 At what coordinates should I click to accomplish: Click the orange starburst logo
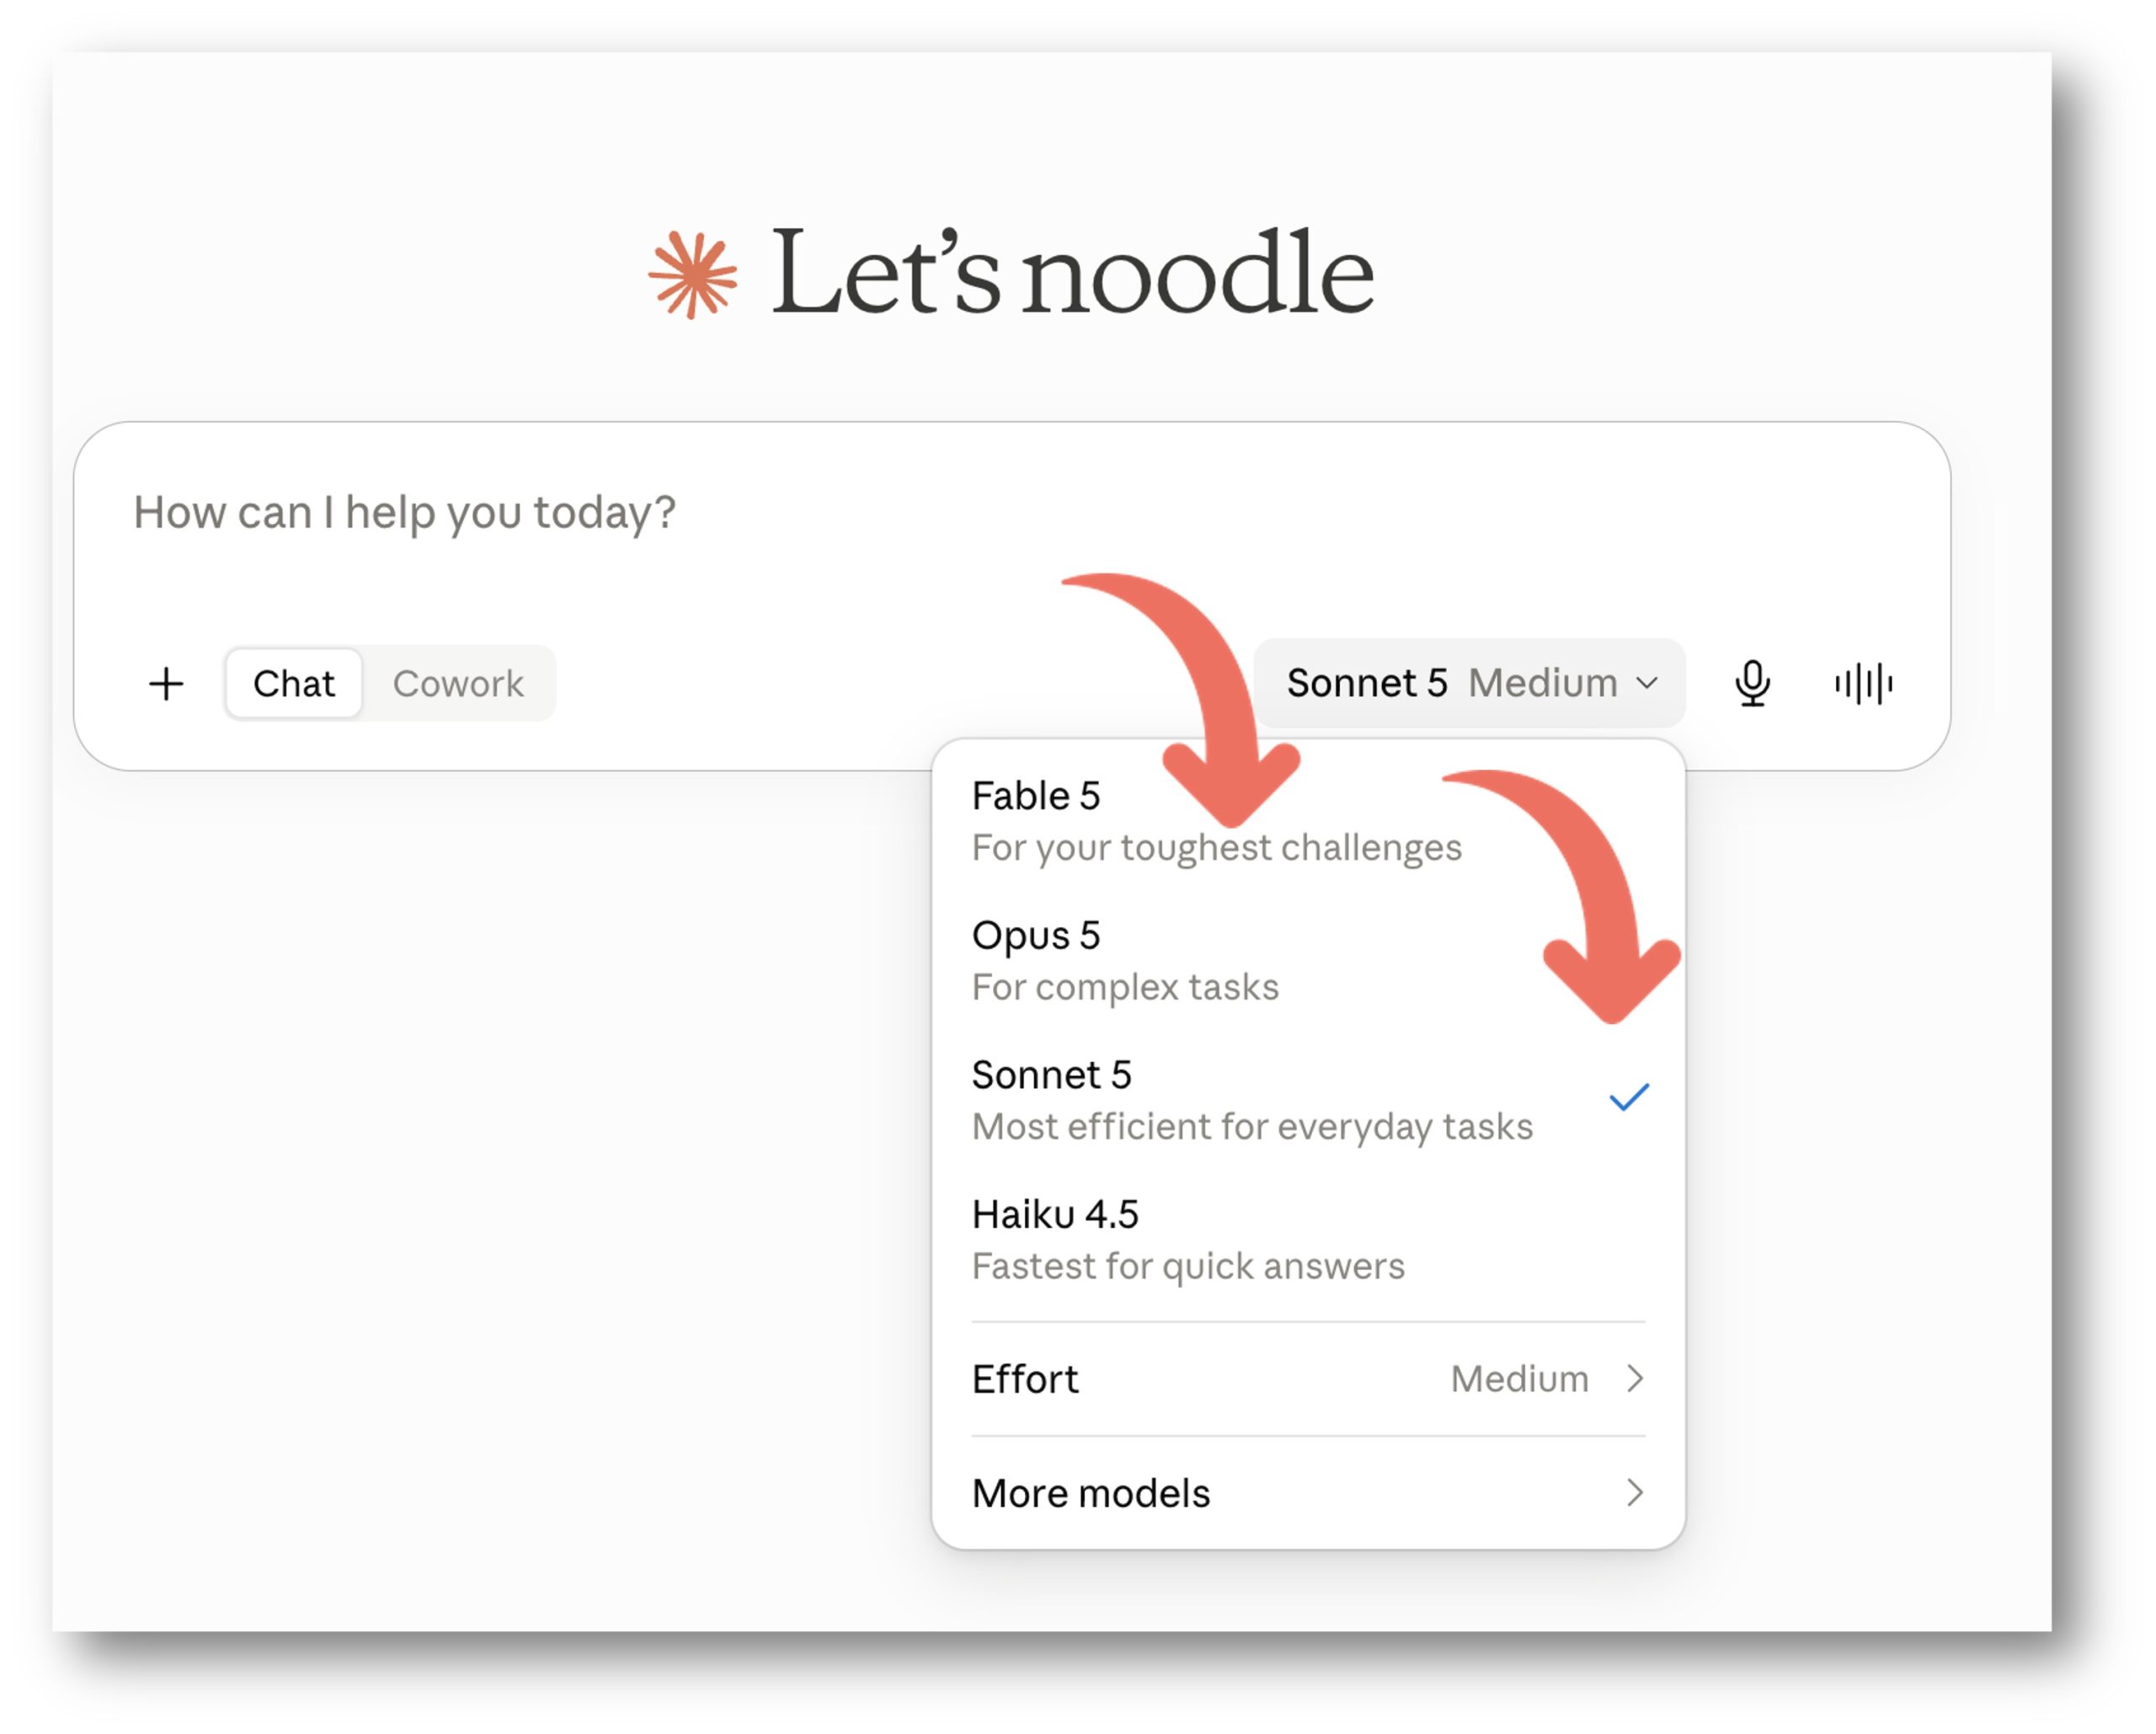click(x=693, y=275)
